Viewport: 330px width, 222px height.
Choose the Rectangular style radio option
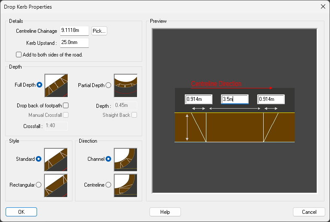click(x=39, y=185)
